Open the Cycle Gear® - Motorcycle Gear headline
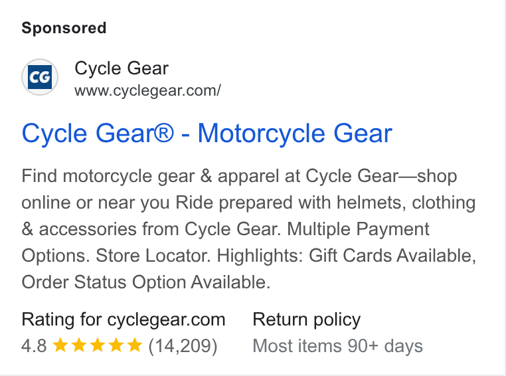 tap(207, 134)
